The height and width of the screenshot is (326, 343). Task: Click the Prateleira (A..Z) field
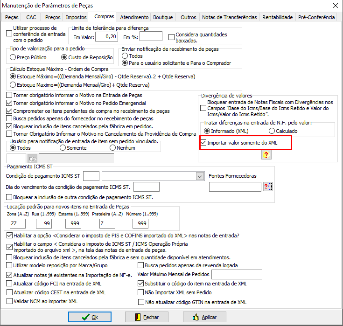[x=107, y=223]
